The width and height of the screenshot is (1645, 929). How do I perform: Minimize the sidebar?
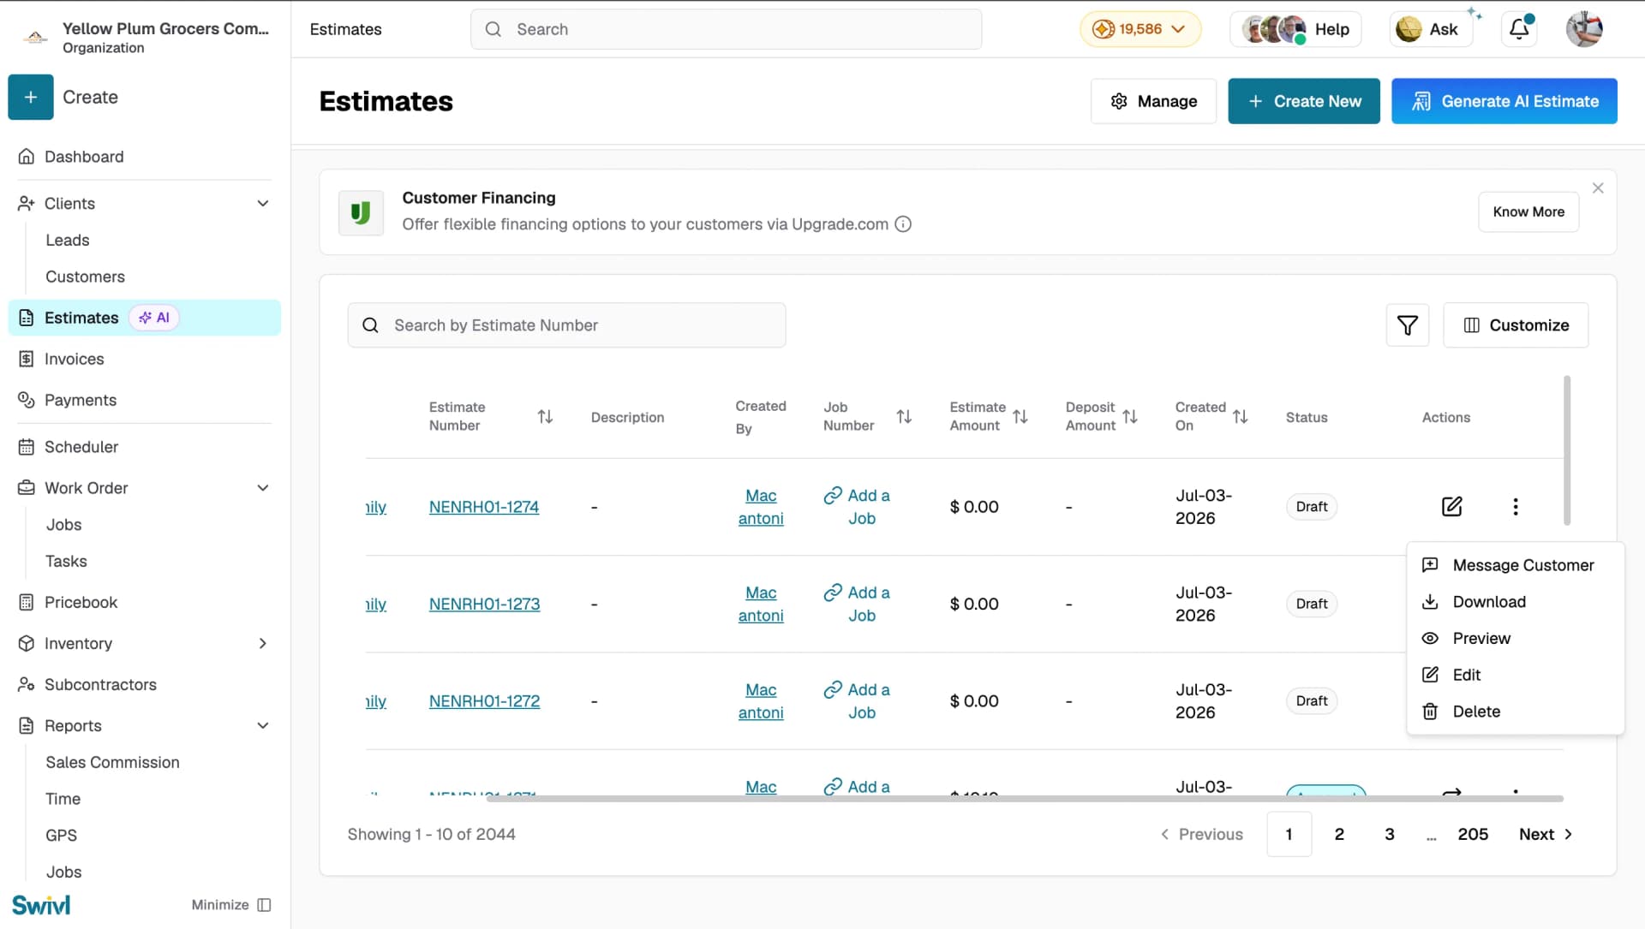[231, 905]
